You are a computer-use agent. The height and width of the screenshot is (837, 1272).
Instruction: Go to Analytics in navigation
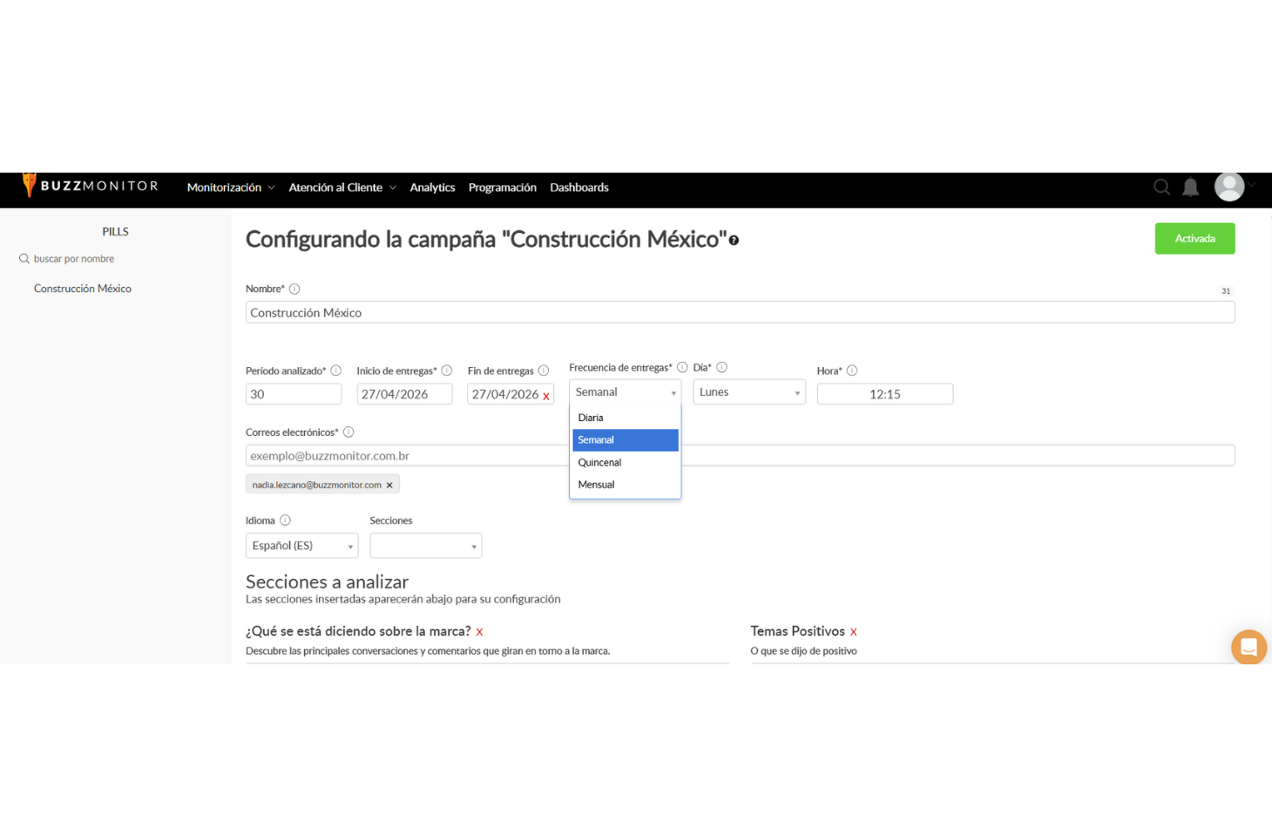432,187
